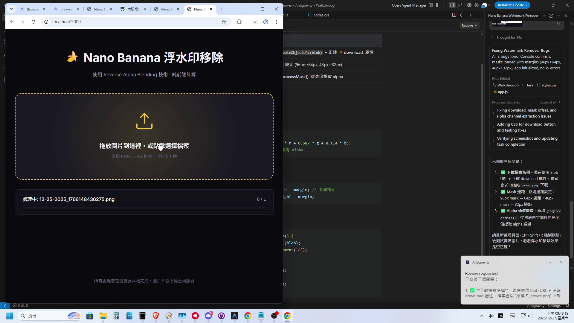Open Chrome profile avatar
Image resolution: width=574 pixels, height=323 pixels.
pos(266,22)
